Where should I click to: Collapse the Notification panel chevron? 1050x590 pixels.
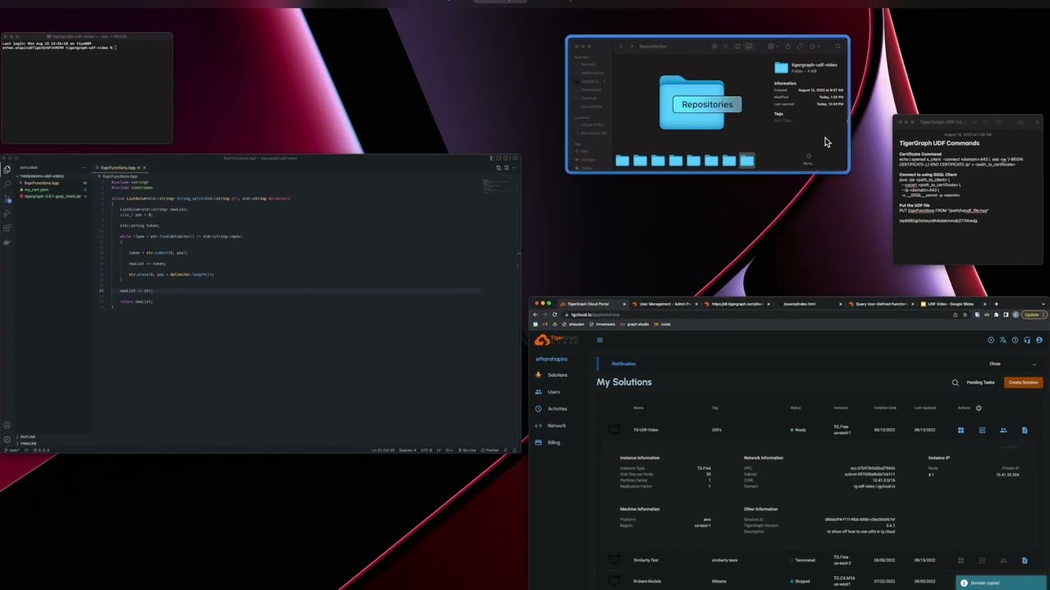point(1034,364)
